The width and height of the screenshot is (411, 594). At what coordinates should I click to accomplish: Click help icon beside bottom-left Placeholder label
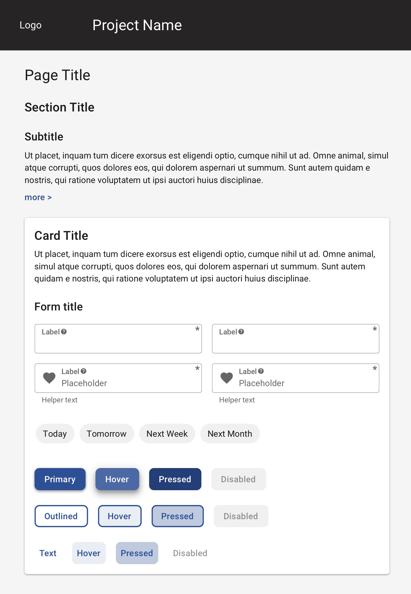click(84, 371)
